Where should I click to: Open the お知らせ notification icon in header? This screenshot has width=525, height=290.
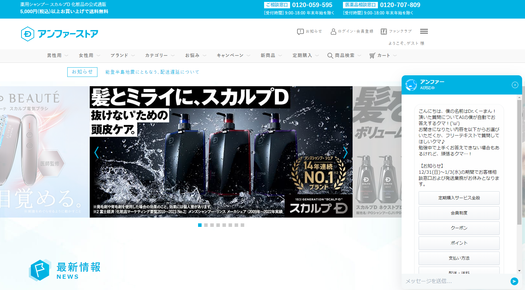(300, 31)
